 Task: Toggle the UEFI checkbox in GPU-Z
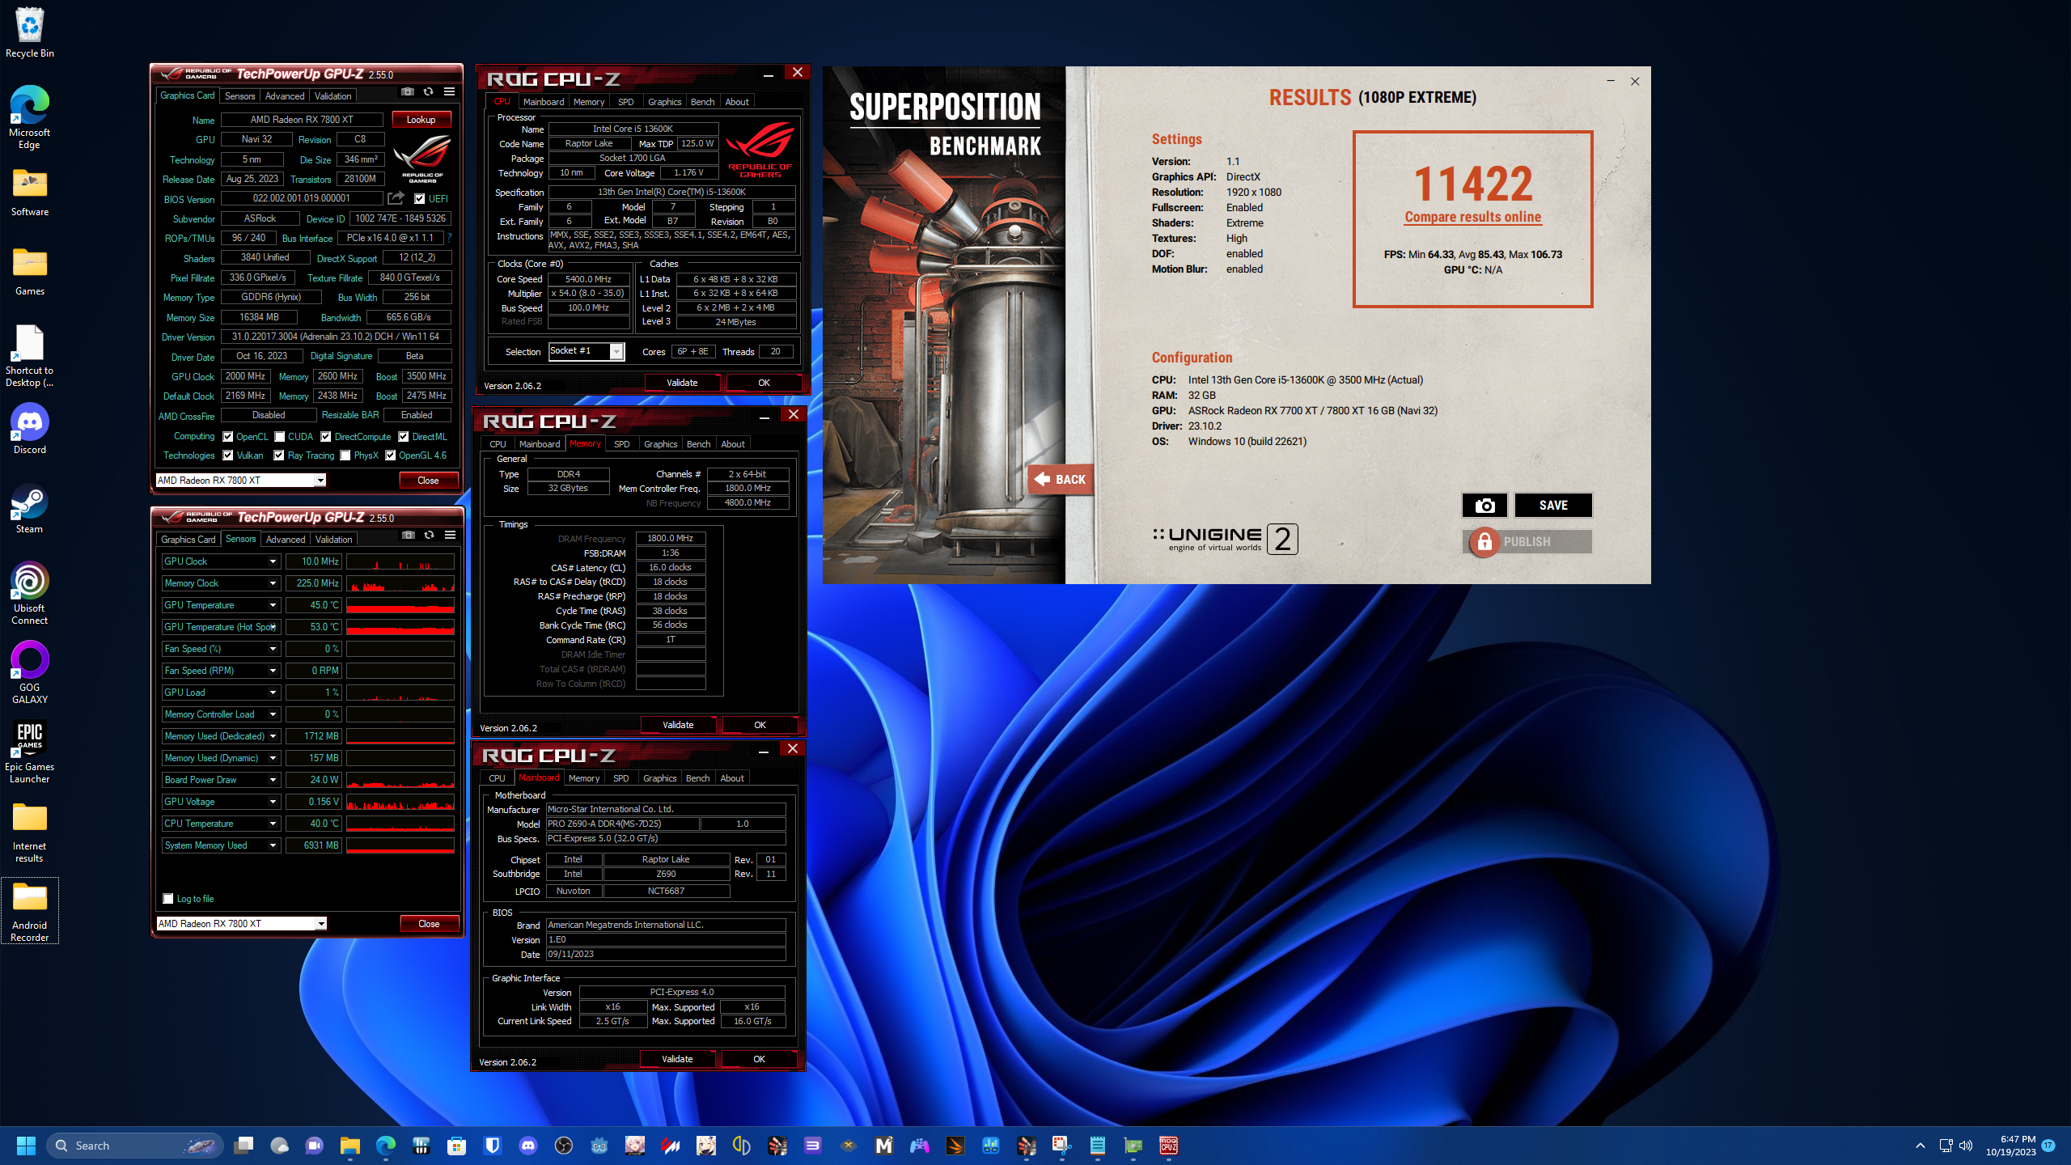[420, 199]
